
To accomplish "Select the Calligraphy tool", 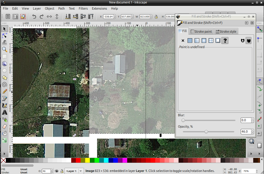I will pos(4,106).
